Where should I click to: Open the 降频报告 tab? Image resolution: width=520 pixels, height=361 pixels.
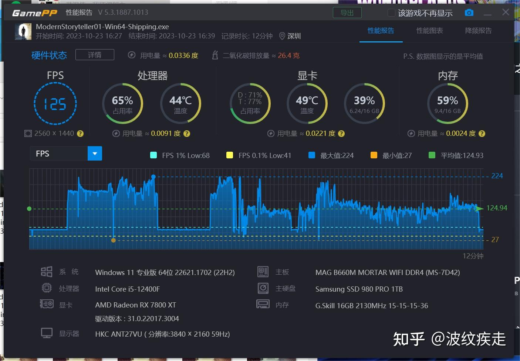point(478,31)
